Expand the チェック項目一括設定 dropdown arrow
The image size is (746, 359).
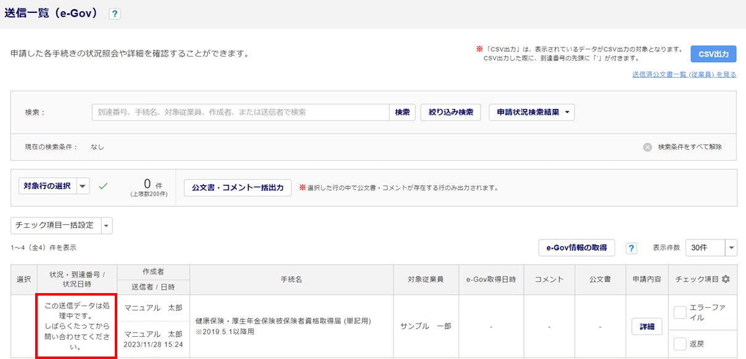point(106,225)
